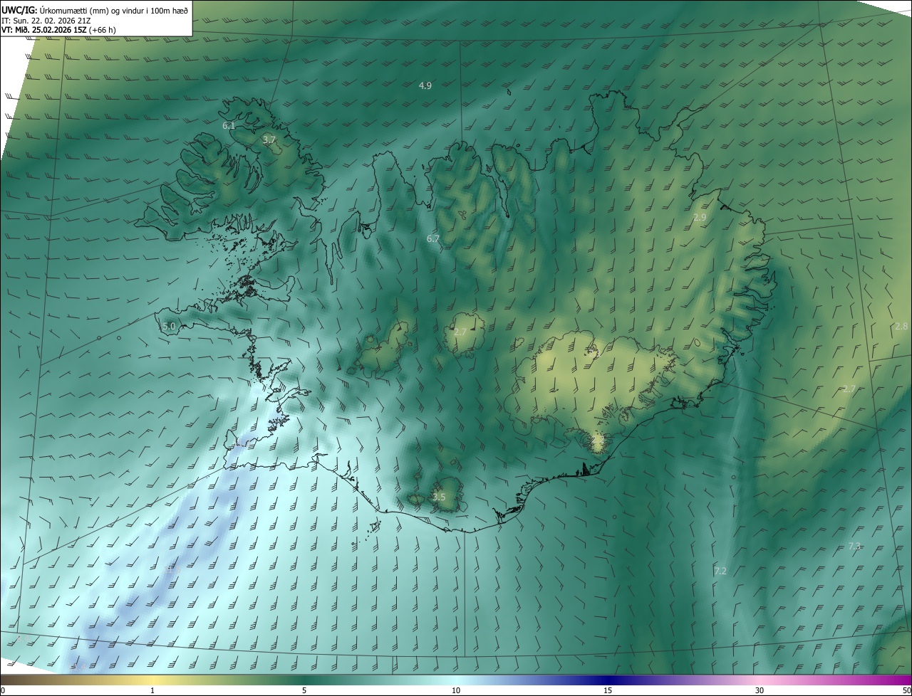Click the 4.9 value label north of Iceland
912x696 pixels.
[x=425, y=85]
